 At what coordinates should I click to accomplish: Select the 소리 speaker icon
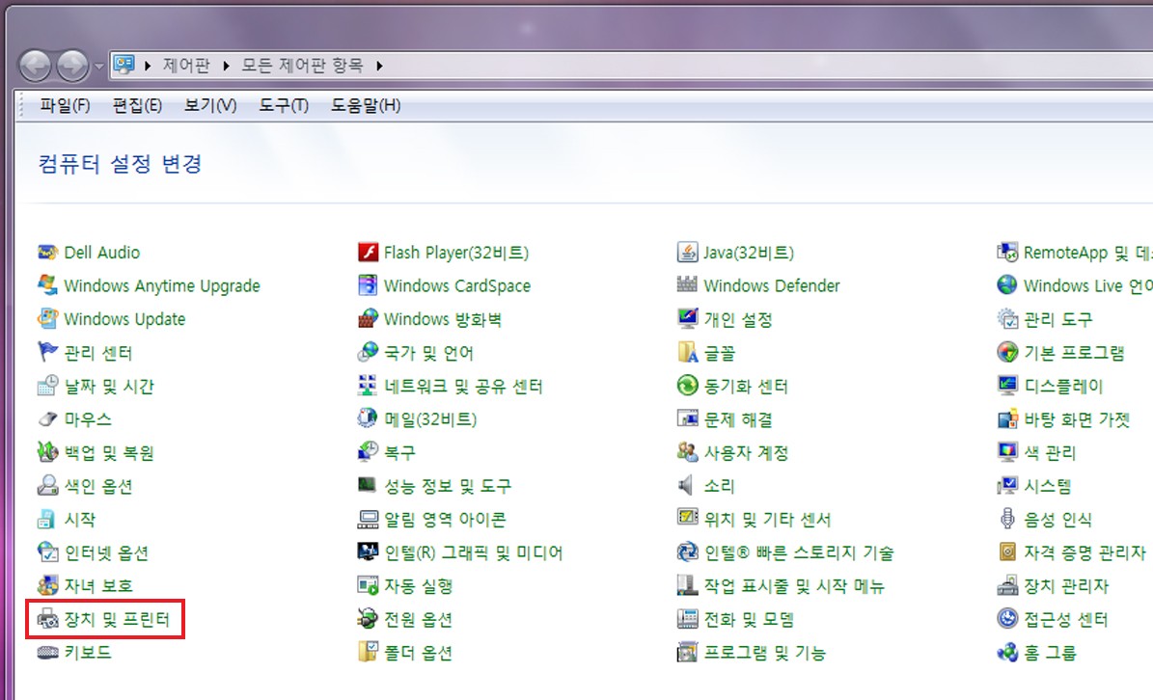pyautogui.click(x=687, y=486)
